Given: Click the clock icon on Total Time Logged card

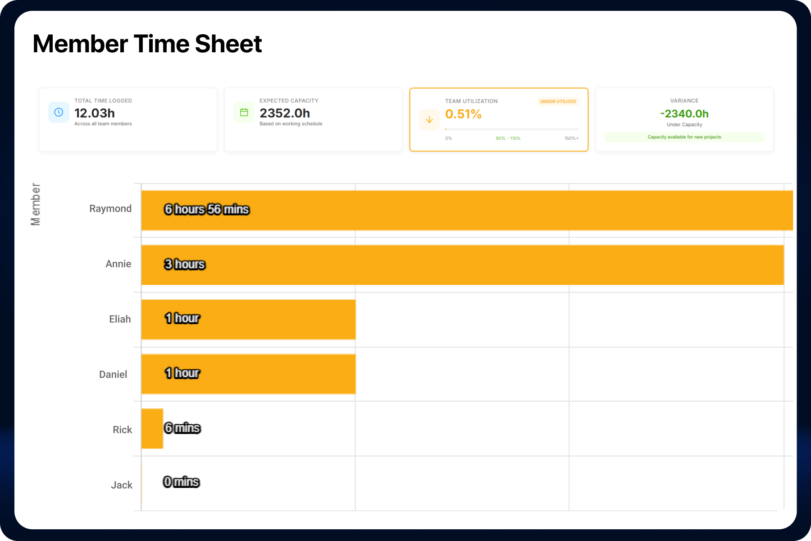Looking at the screenshot, I should (58, 112).
